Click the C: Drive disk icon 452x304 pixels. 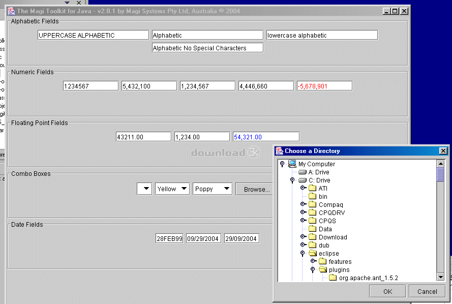pyautogui.click(x=302, y=180)
